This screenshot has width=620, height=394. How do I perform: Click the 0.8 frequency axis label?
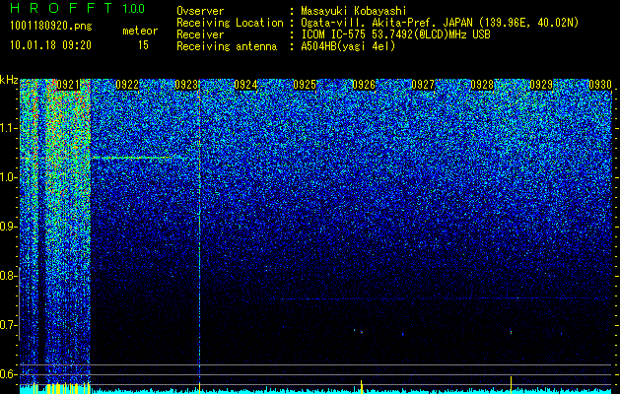tap(8, 276)
